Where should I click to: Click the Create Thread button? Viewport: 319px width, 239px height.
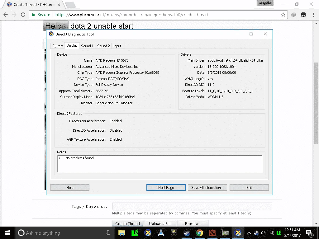click(x=127, y=223)
